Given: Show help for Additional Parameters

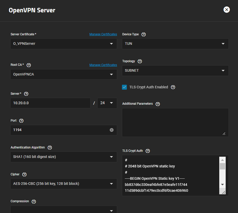Looking at the screenshot, I should click(158, 104).
